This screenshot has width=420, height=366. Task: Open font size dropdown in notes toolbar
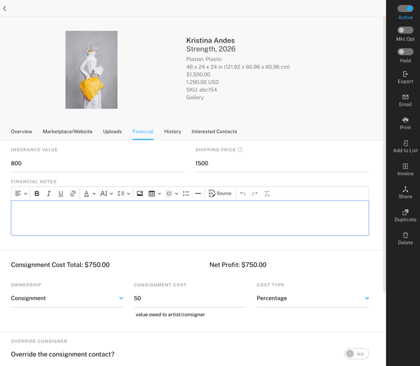click(107, 193)
